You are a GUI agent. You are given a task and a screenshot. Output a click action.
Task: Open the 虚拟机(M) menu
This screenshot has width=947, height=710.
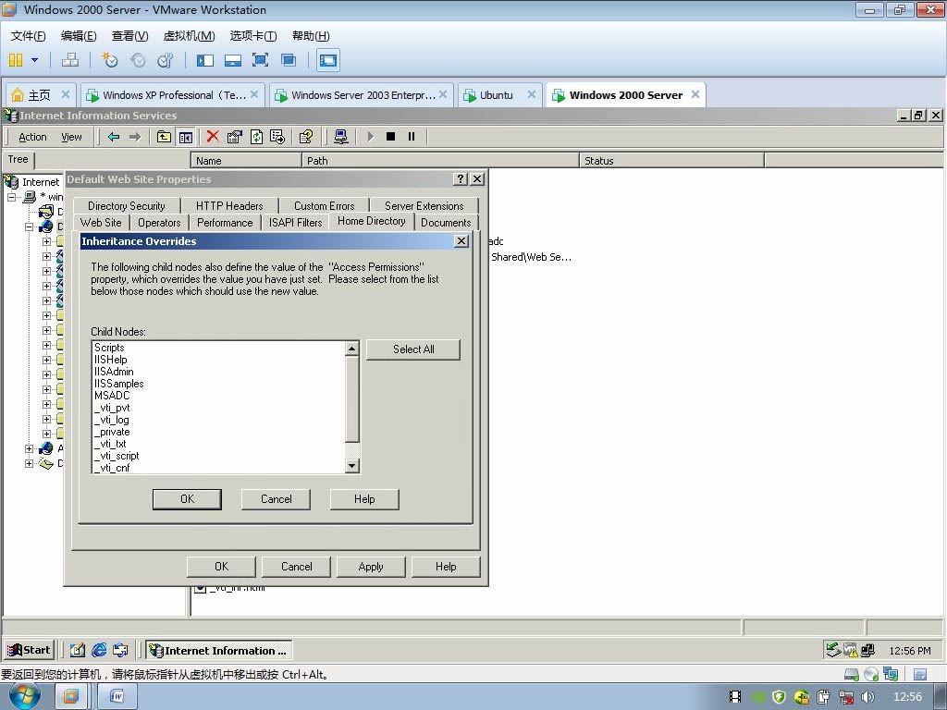click(x=189, y=36)
